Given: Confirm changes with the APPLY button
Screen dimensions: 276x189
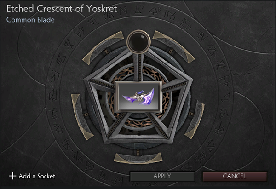Looking at the screenshot, I should tap(162, 176).
